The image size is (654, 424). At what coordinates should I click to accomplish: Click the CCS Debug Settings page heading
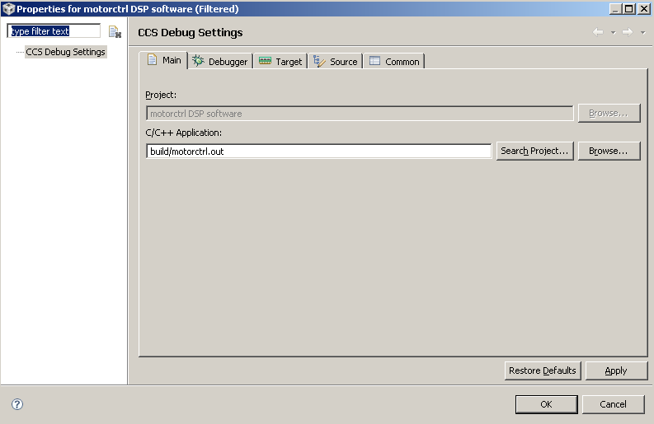pyautogui.click(x=191, y=32)
